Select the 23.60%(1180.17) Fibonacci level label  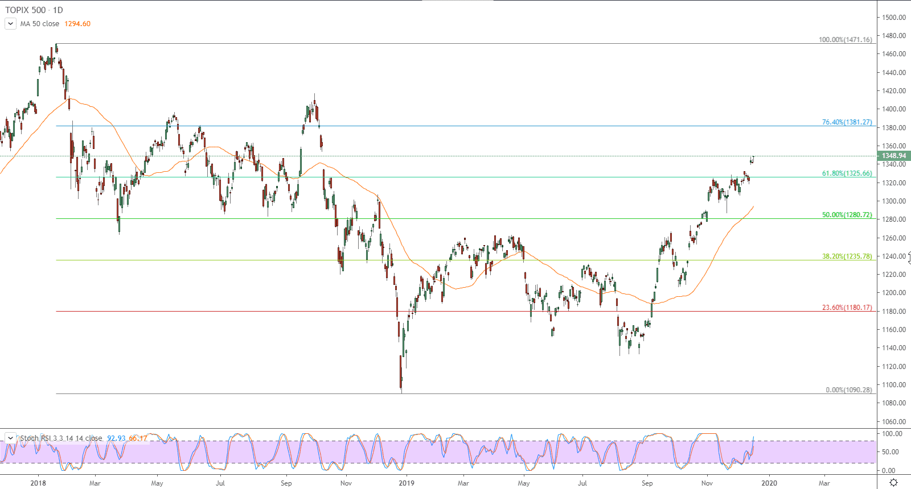[x=847, y=308]
